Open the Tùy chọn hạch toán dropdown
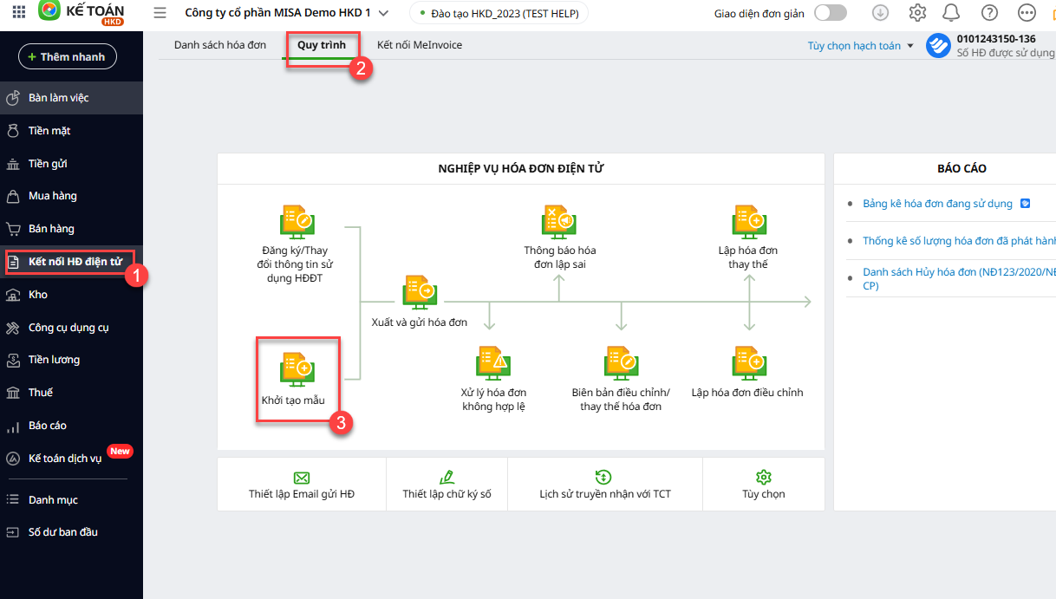Image resolution: width=1056 pixels, height=599 pixels. tap(860, 46)
